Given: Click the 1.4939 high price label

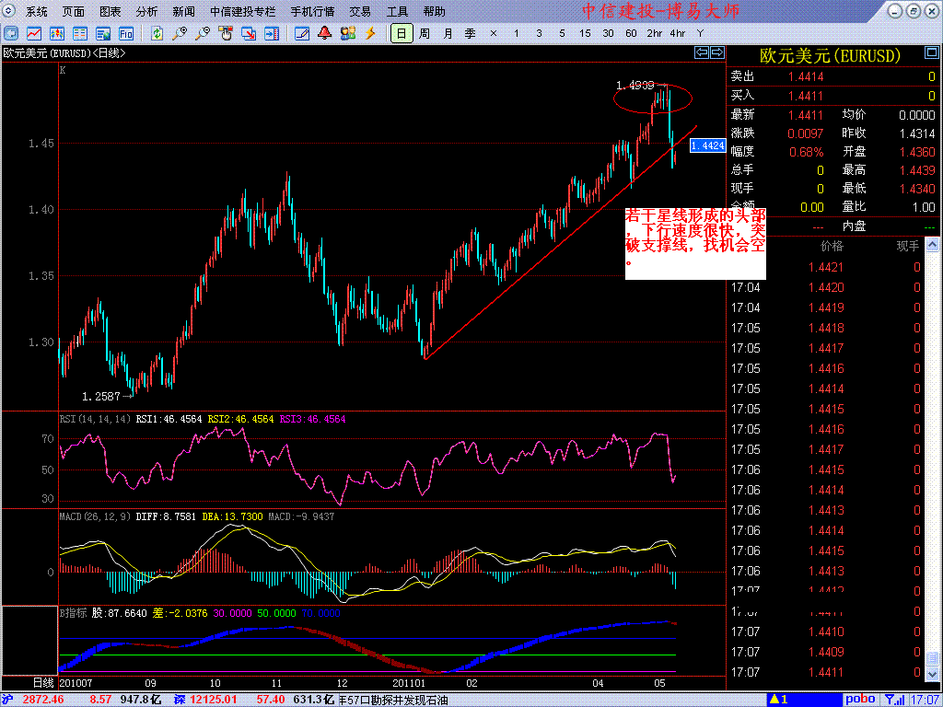Looking at the screenshot, I should (635, 86).
